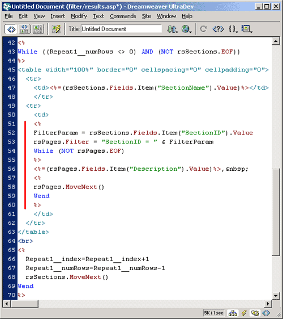Click into the Title text field
The height and width of the screenshot is (319, 283).
[x=121, y=29]
